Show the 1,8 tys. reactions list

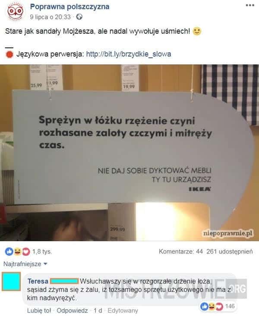[42, 251]
